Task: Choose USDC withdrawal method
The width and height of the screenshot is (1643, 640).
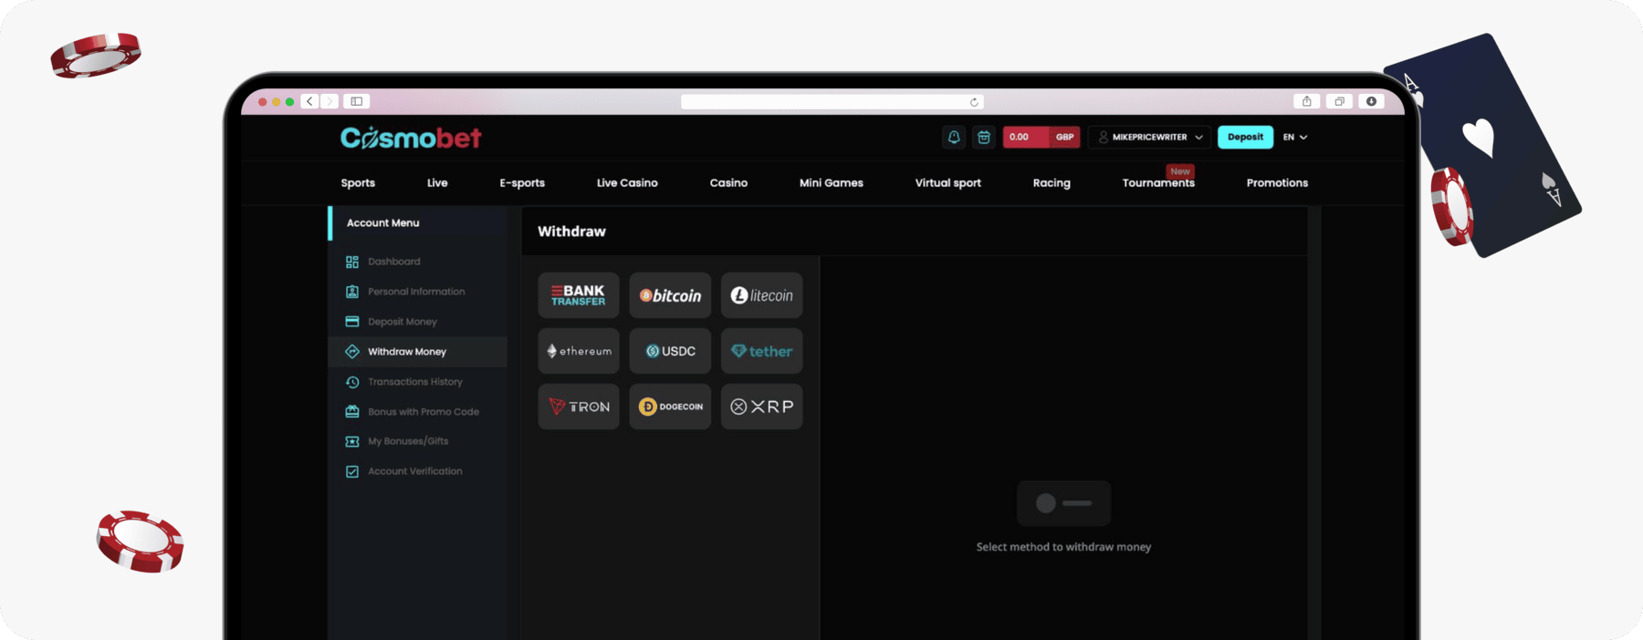Action: tap(670, 351)
